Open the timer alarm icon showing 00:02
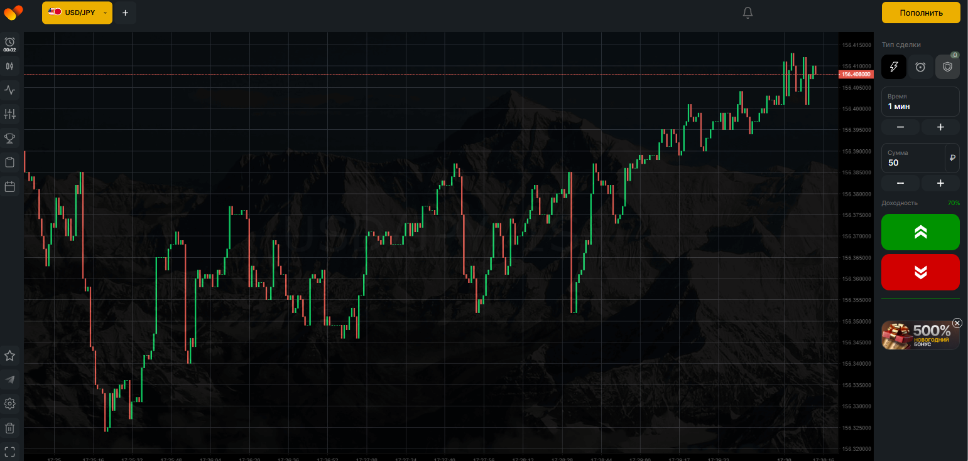The width and height of the screenshot is (968, 461). 9,43
